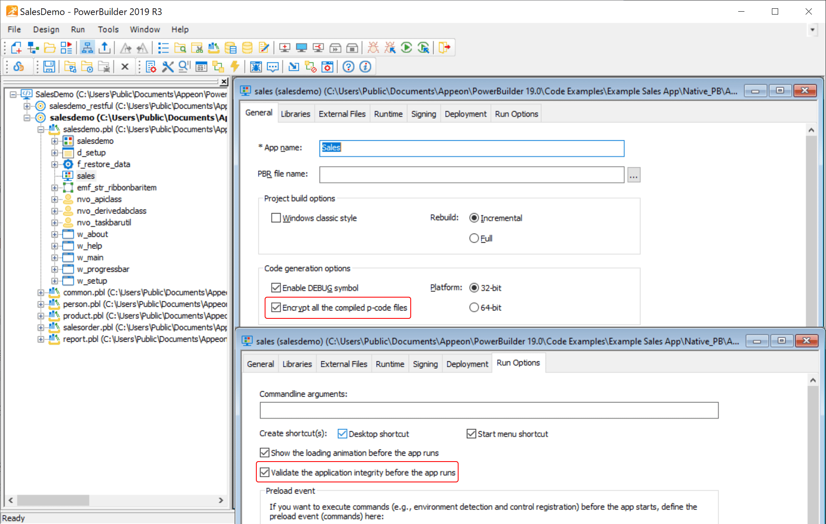The width and height of the screenshot is (826, 524).
Task: Click the New object toolbar icon
Action: point(16,48)
